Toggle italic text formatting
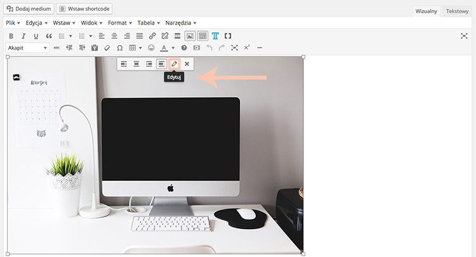The width and height of the screenshot is (476, 257). 23,36
